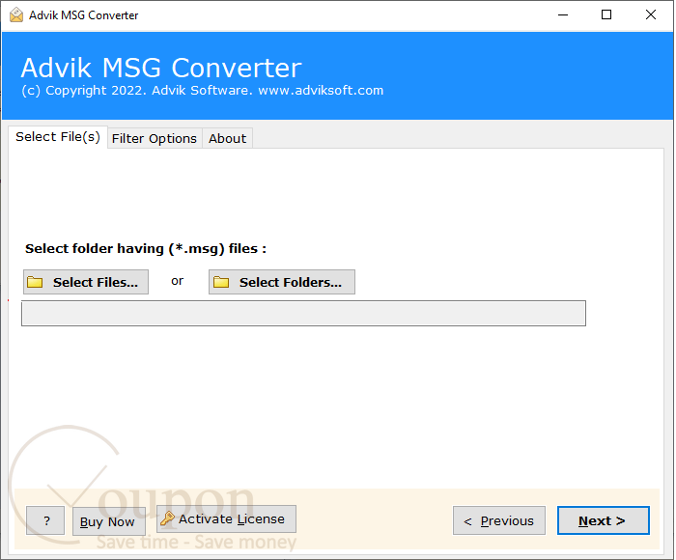
Task: Minimize the Advik MSG Converter window
Action: click(x=563, y=15)
